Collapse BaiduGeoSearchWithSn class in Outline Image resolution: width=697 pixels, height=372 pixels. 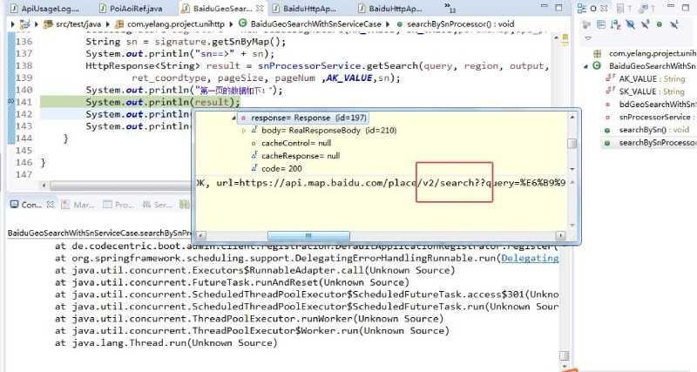(x=585, y=66)
